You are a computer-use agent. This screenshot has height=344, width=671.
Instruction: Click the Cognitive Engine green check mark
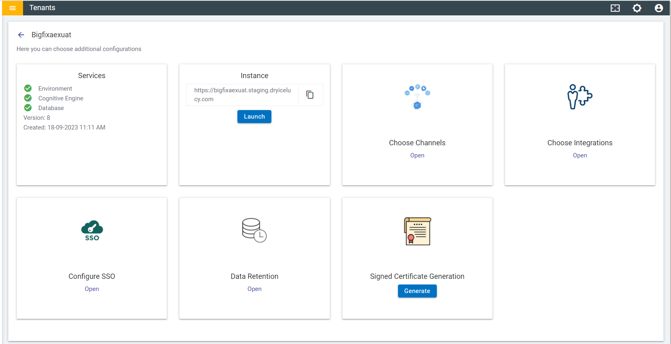[x=28, y=98]
